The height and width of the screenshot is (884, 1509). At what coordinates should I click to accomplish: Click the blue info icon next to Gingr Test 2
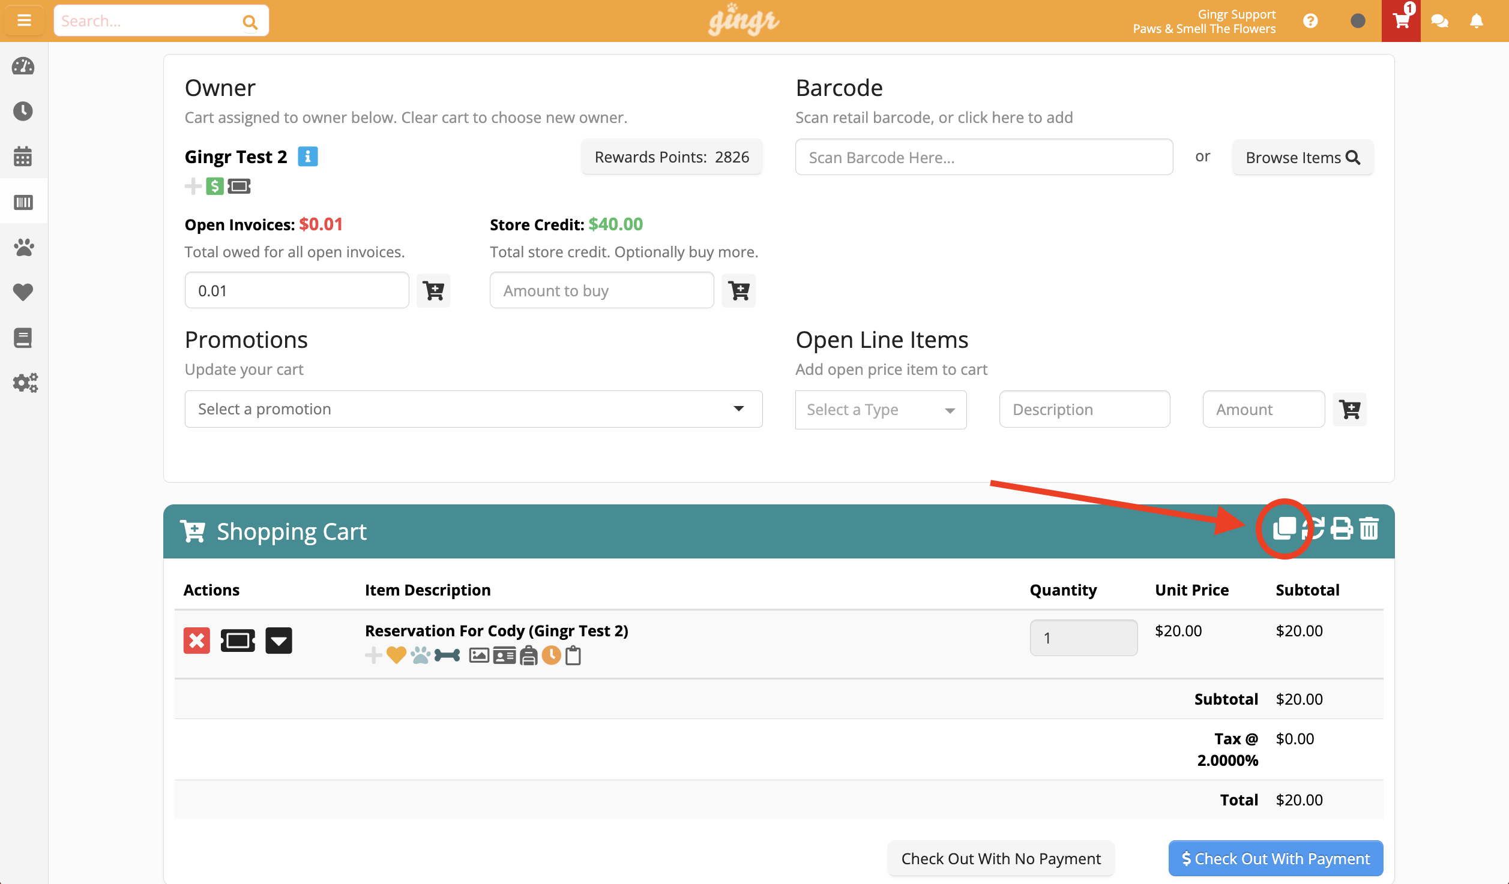(x=308, y=157)
